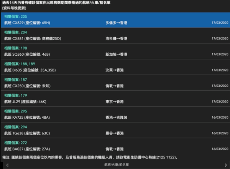
Task: Click the 相關個案: 295 label
Action: coord(15,111)
